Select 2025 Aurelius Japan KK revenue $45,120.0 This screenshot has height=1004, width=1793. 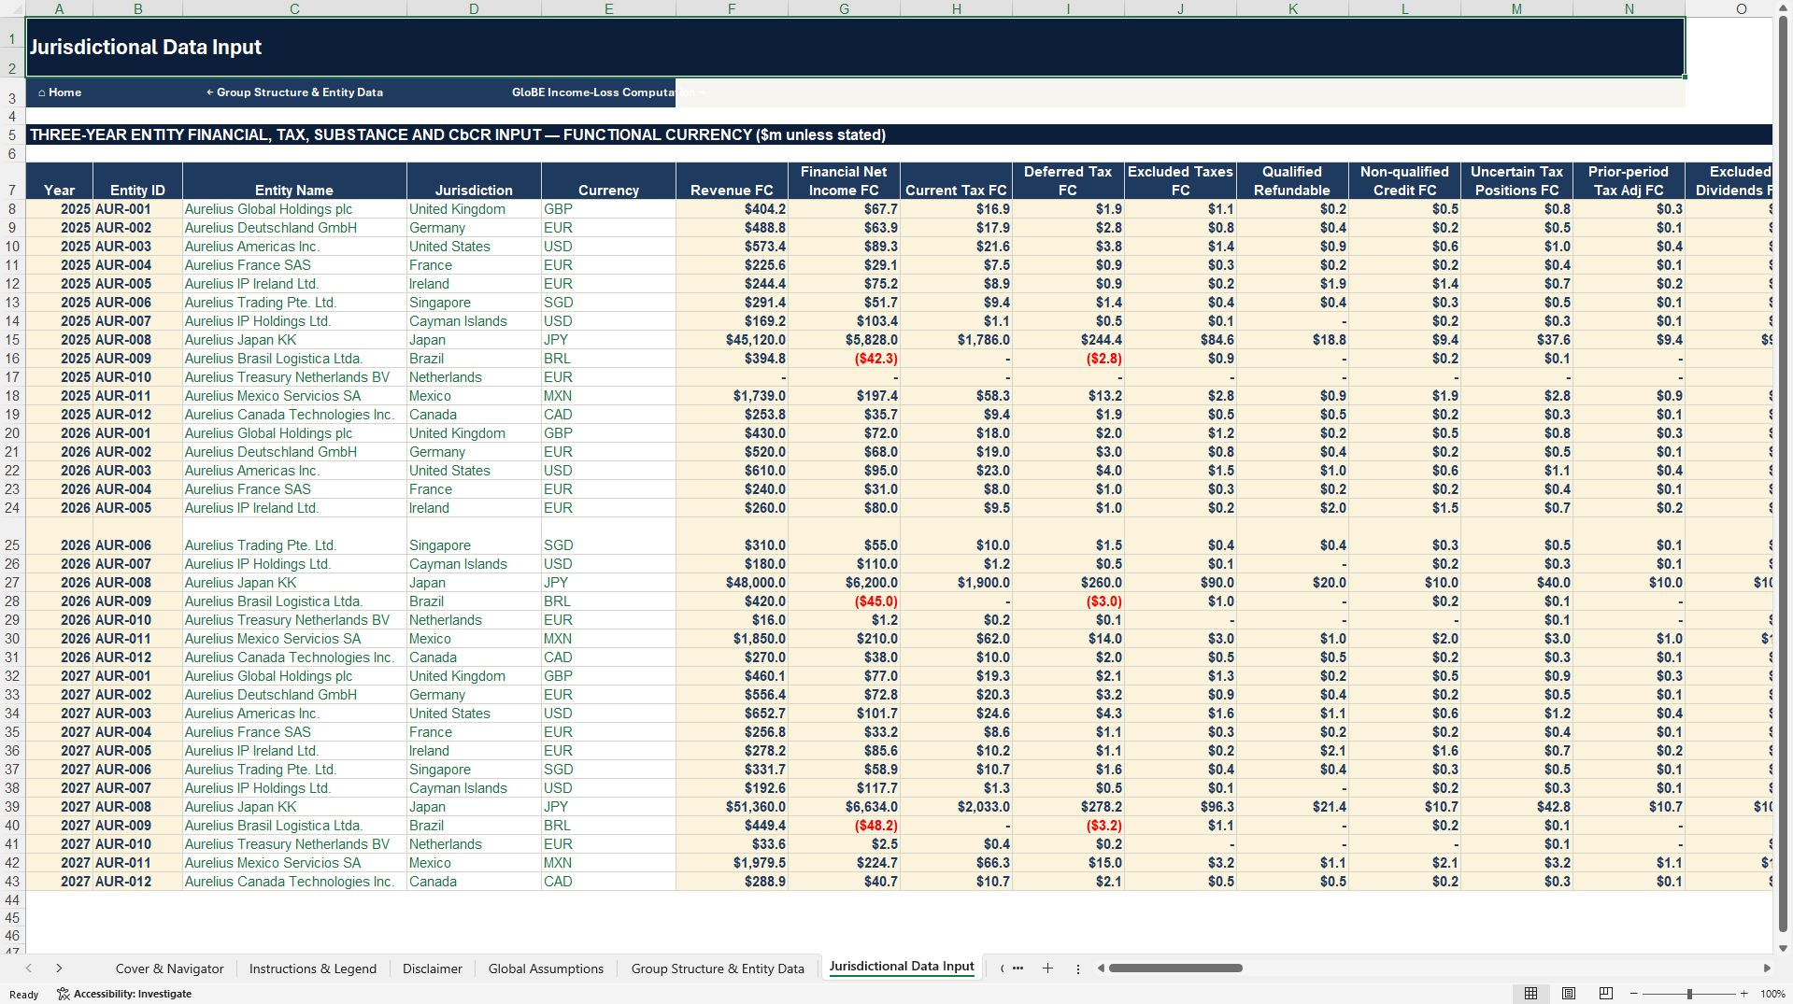tap(732, 340)
